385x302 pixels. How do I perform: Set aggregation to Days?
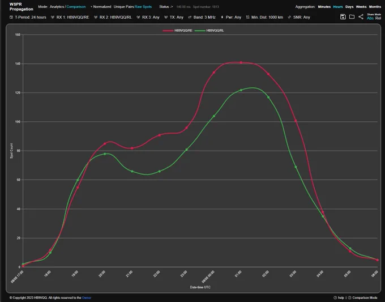click(x=349, y=7)
